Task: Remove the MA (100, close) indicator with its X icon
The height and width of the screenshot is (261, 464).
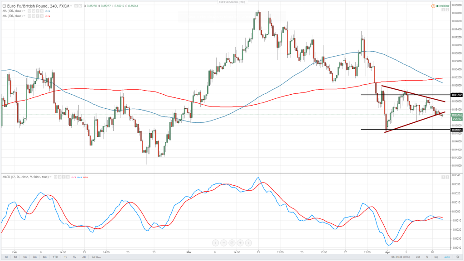Action: pyautogui.click(x=42, y=11)
